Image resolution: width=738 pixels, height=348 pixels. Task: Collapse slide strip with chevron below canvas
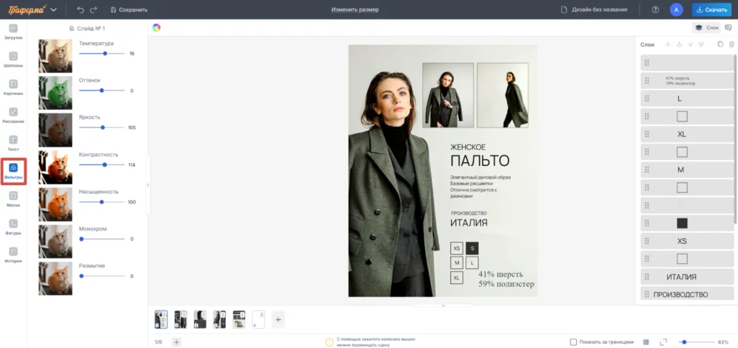443,304
